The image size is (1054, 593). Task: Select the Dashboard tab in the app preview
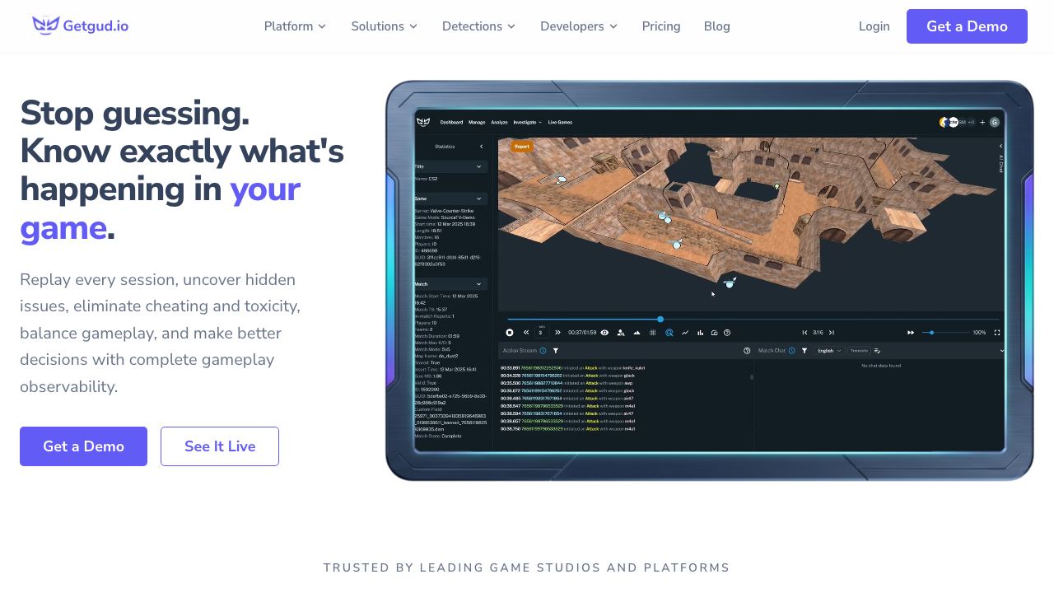(x=451, y=122)
